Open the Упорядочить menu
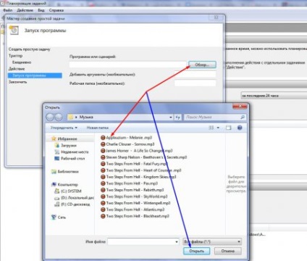Screen dimensions: 307x261 click(x=64, y=128)
